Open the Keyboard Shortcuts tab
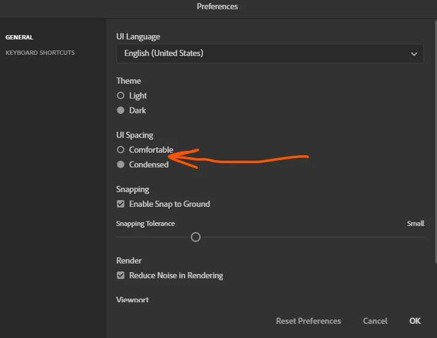The image size is (437, 338). pyautogui.click(x=40, y=53)
